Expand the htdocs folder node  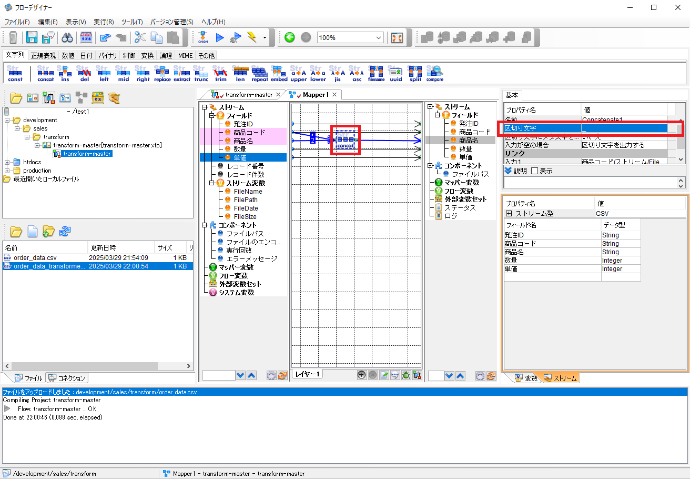click(7, 162)
